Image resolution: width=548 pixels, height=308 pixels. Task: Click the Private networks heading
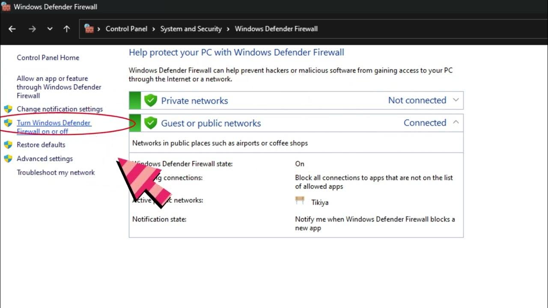click(194, 101)
